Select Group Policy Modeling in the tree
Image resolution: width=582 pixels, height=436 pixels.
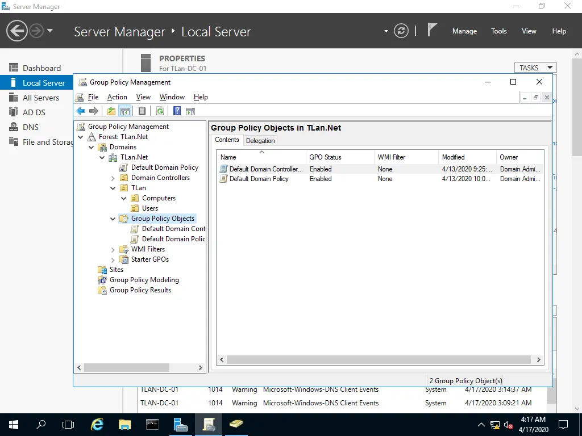click(144, 280)
